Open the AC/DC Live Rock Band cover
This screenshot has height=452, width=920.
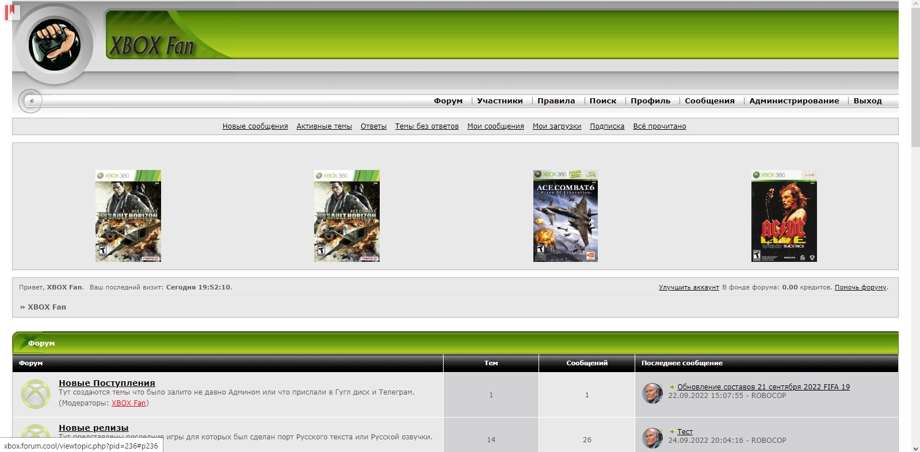784,216
